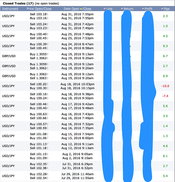
Task: Sort table by the Instrument column header
Action: tap(10, 9)
